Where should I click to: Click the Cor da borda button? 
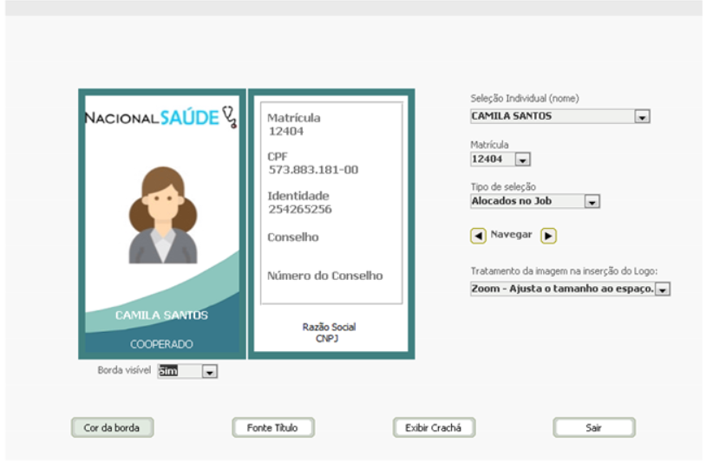(112, 427)
